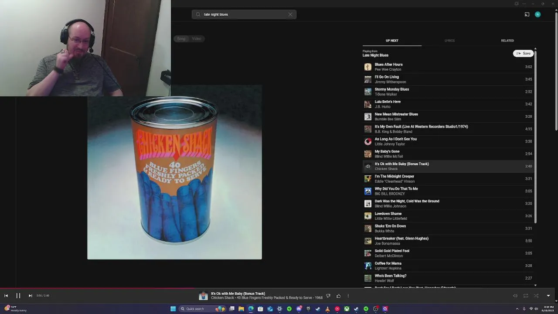
Task: Like the currently playing song
Action: click(338, 296)
